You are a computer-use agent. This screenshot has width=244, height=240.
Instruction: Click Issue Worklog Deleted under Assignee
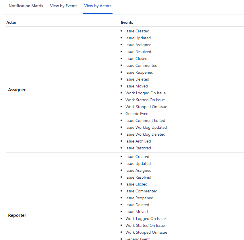click(145, 134)
